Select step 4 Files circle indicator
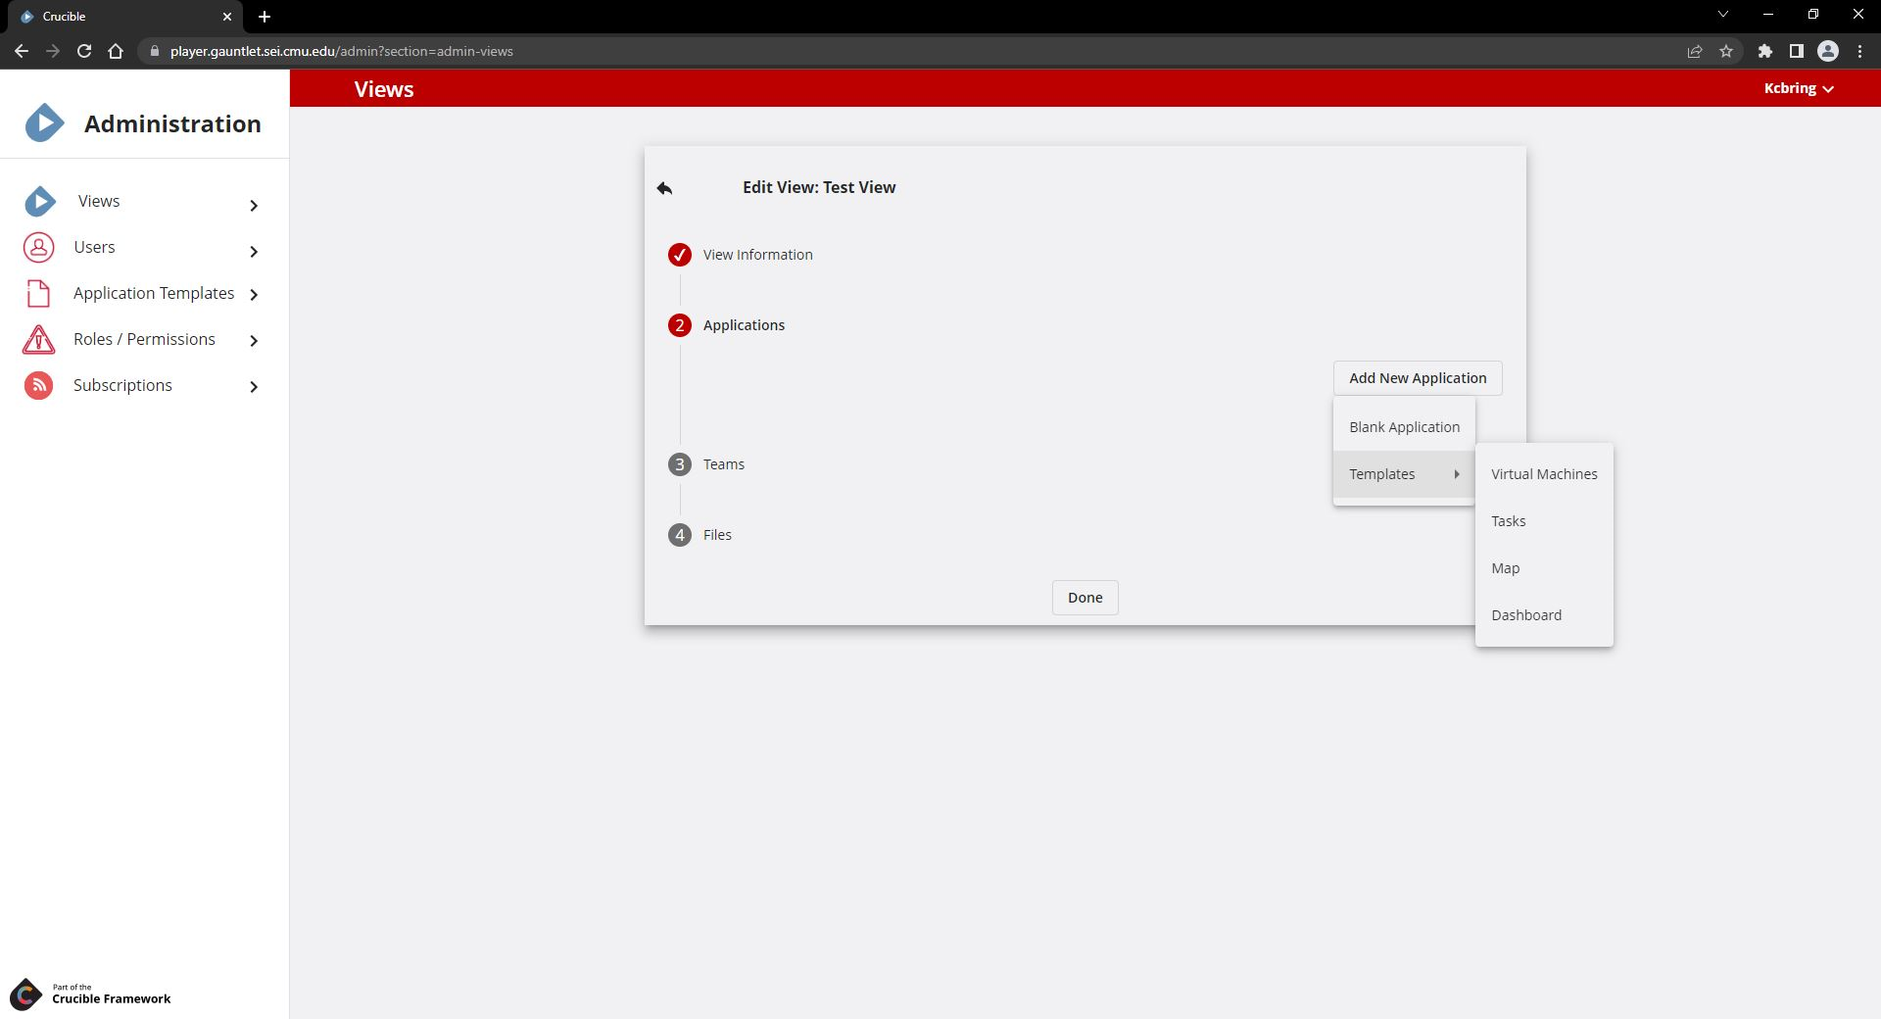1881x1019 pixels. coord(680,535)
